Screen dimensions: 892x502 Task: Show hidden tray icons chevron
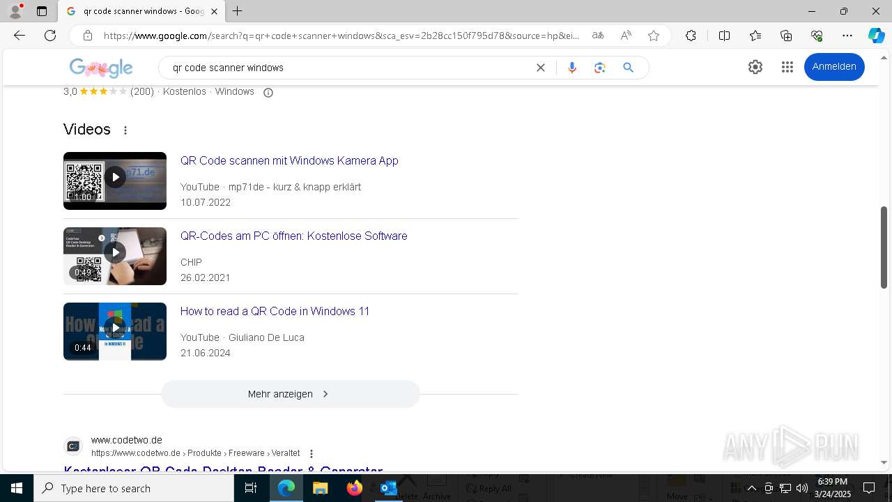[752, 488]
